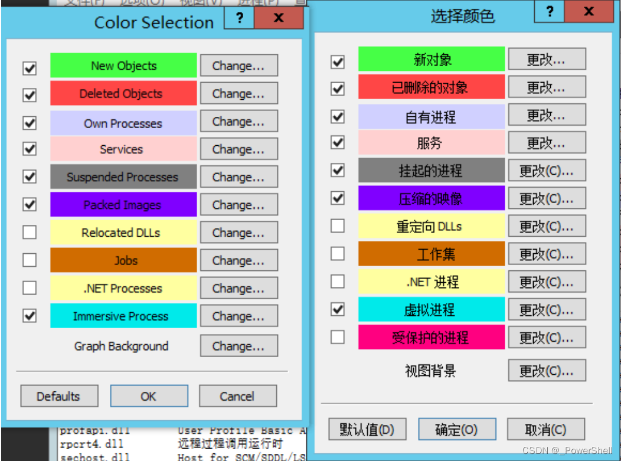The image size is (621, 461).
Task: Click Change for Suspended Processes
Action: 239,176
